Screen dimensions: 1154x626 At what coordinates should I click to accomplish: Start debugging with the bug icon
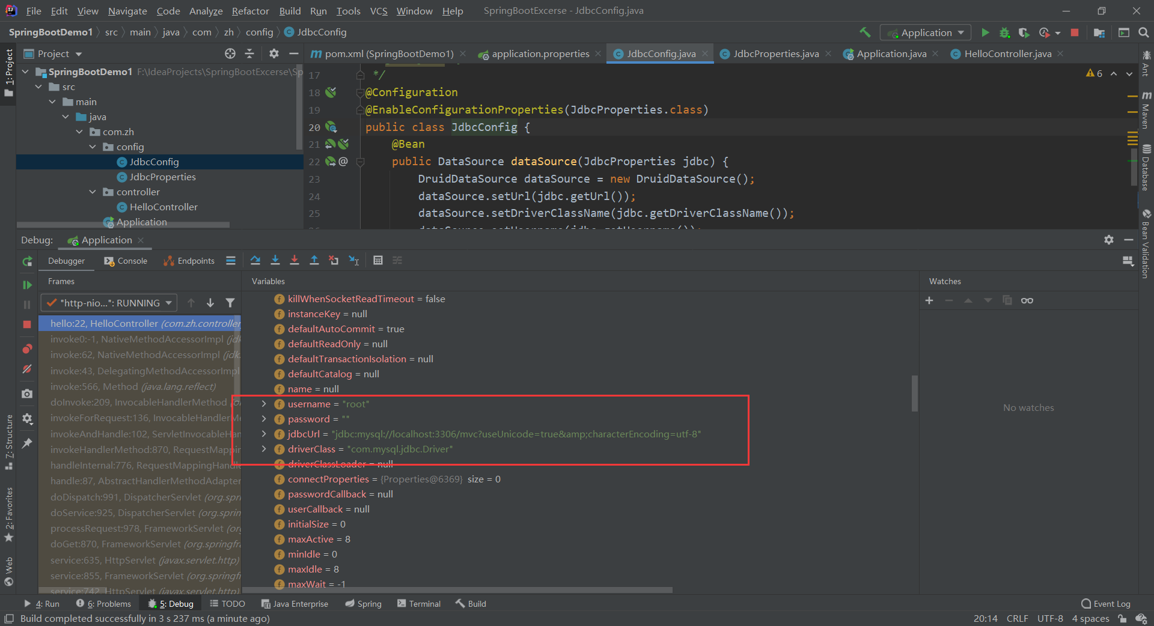point(1004,32)
